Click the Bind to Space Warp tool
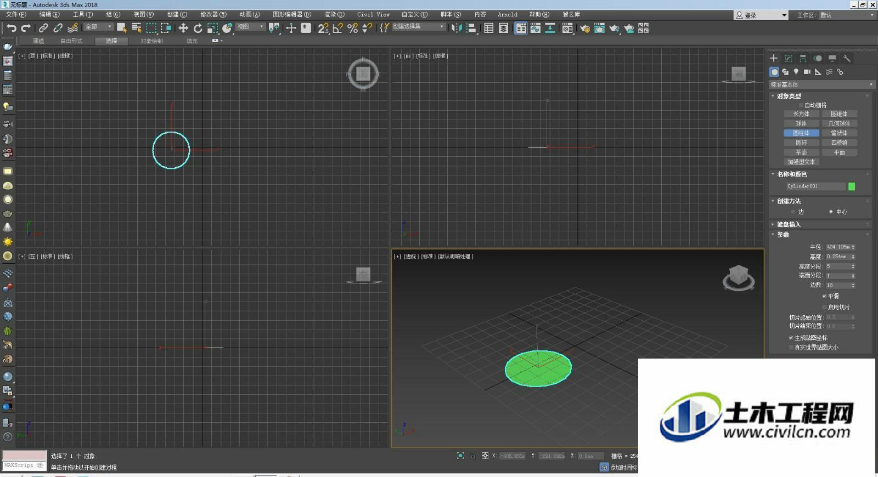Screen dimensions: 878x477 tap(72, 28)
